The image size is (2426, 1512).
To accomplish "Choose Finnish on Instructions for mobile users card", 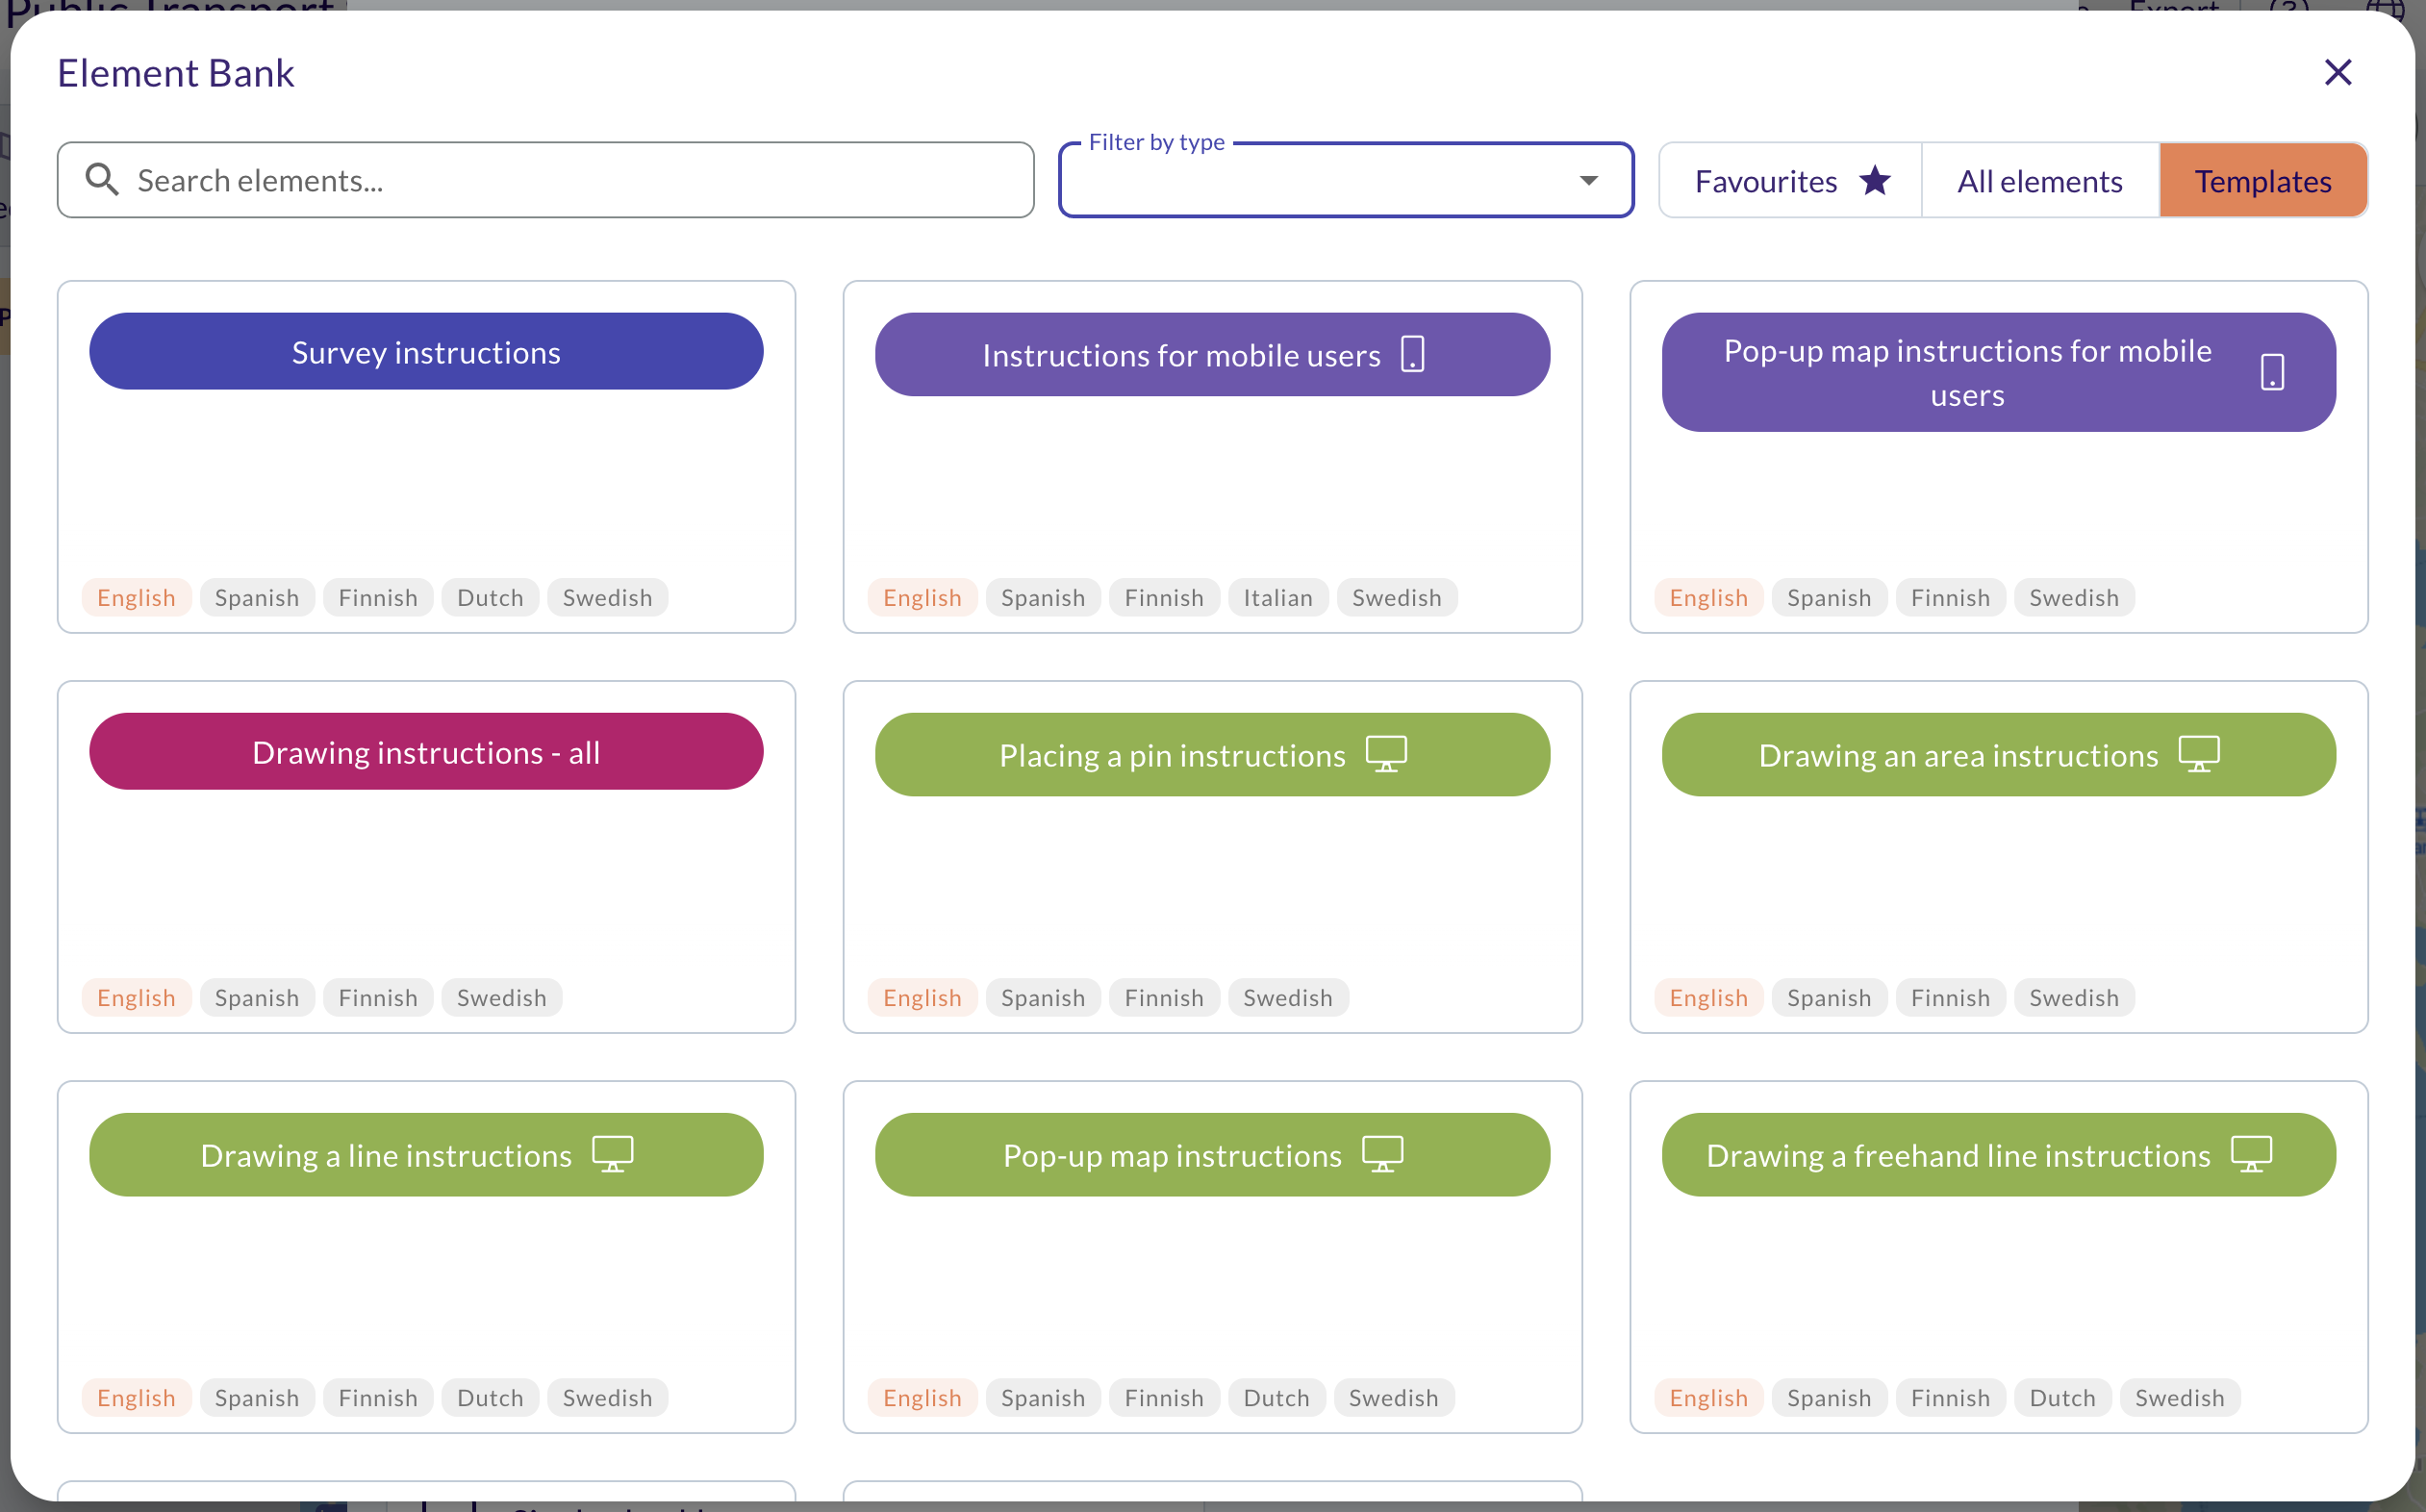I will coord(1164,597).
